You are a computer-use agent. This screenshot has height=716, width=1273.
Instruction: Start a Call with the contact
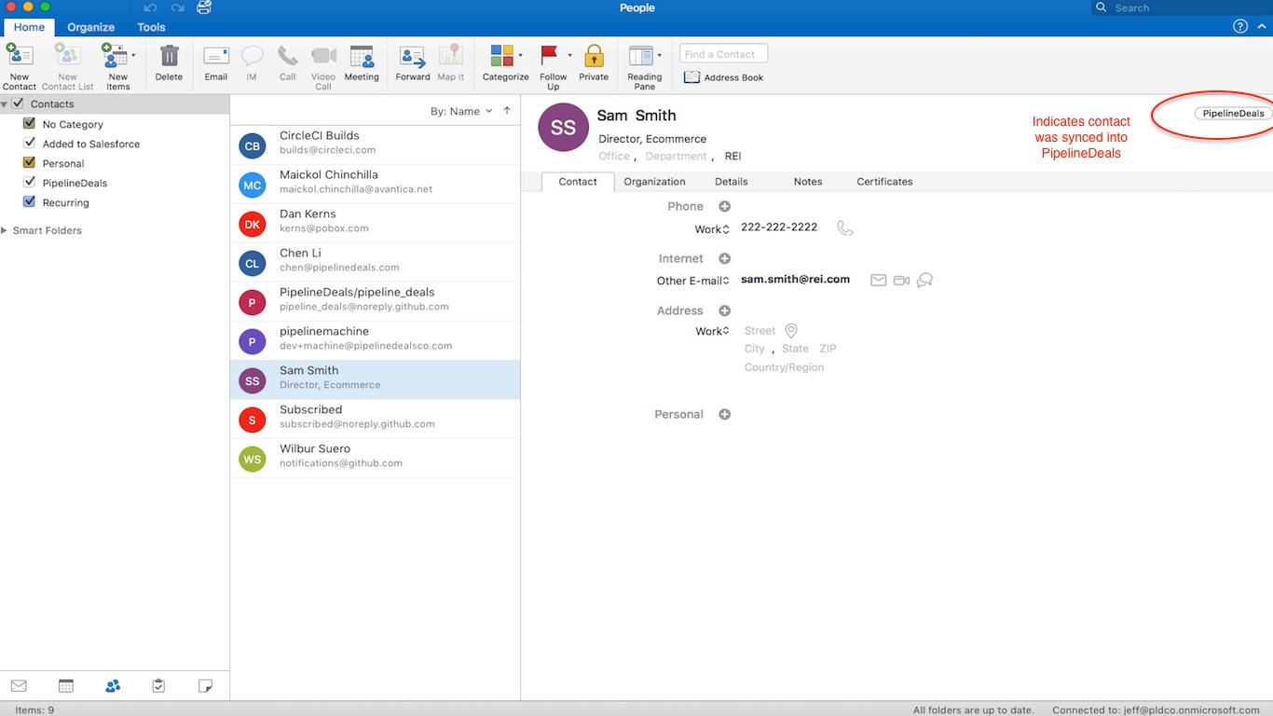[288, 63]
